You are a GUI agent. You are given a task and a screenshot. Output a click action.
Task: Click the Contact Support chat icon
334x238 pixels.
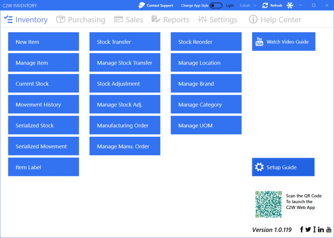click(142, 6)
